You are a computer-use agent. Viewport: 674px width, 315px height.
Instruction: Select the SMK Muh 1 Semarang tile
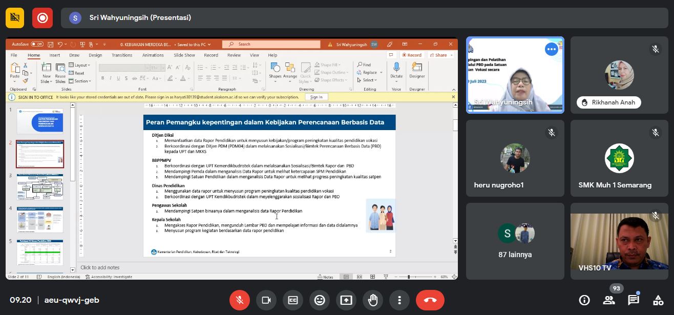pos(619,158)
